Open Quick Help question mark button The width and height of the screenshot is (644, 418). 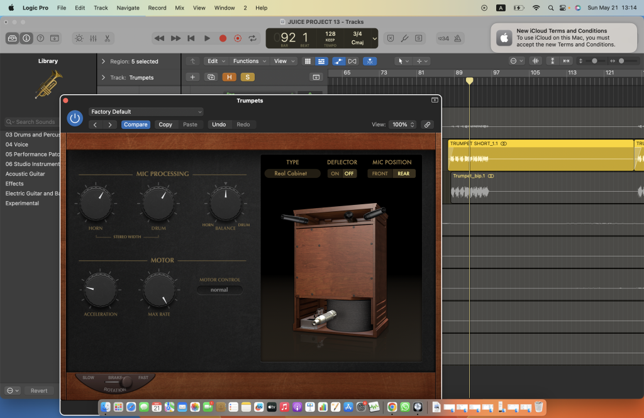coord(40,38)
